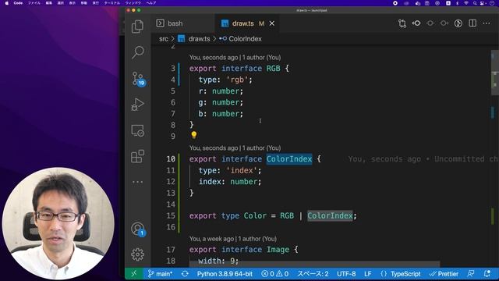Image resolution: width=499 pixels, height=281 pixels.
Task: Click the Synchronize Changes icon in status bar
Action: click(x=185, y=274)
